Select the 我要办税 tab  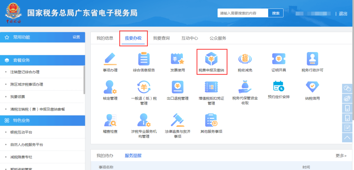[x=133, y=38]
